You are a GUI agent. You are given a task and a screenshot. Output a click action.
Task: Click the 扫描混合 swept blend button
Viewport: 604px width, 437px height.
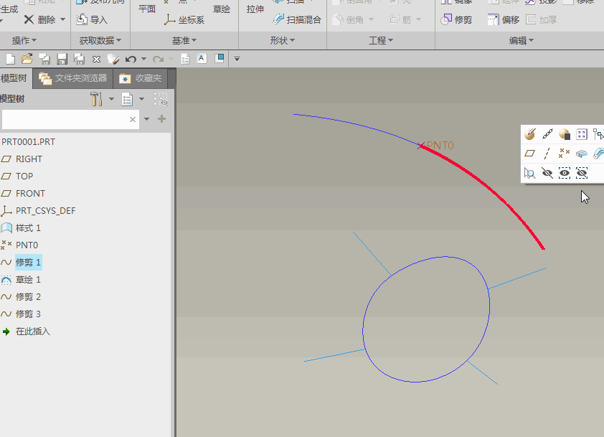(297, 19)
